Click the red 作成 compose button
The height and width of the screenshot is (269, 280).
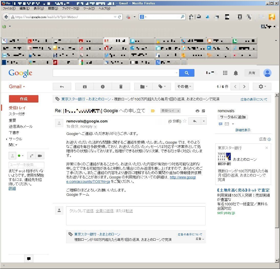point(24,99)
